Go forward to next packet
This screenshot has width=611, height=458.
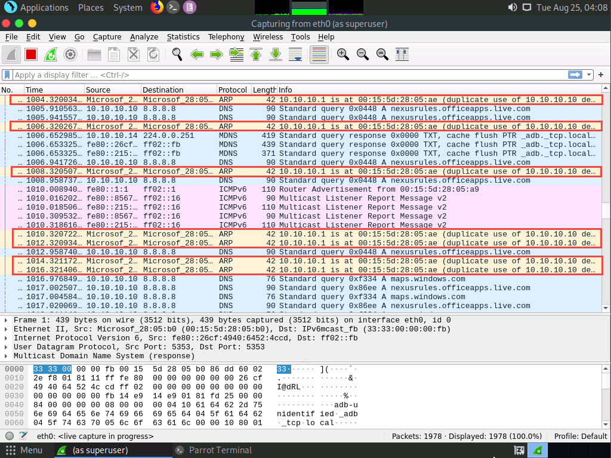tap(216, 54)
